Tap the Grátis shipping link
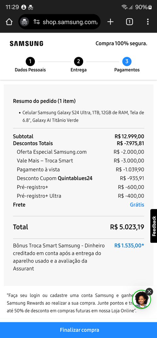The image size is (157, 338). click(137, 205)
